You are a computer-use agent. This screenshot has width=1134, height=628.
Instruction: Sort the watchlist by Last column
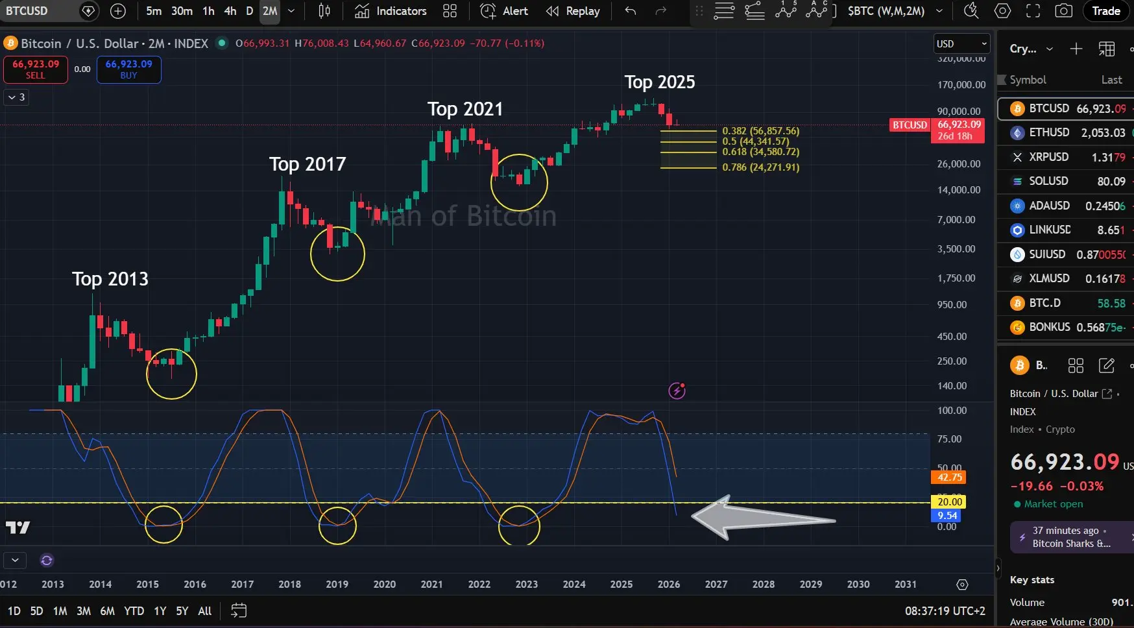1111,80
